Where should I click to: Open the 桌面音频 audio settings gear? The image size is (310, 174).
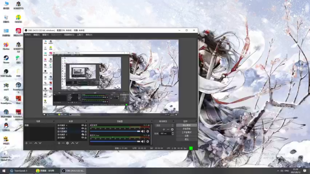pos(148,131)
